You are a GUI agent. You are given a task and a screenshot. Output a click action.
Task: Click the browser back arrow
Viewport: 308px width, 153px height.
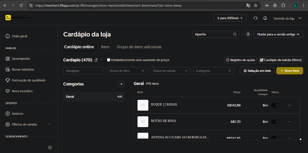(x=5, y=5)
